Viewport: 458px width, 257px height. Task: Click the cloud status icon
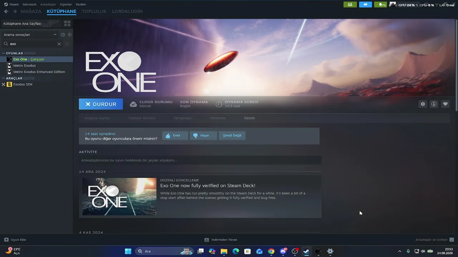[x=133, y=104]
